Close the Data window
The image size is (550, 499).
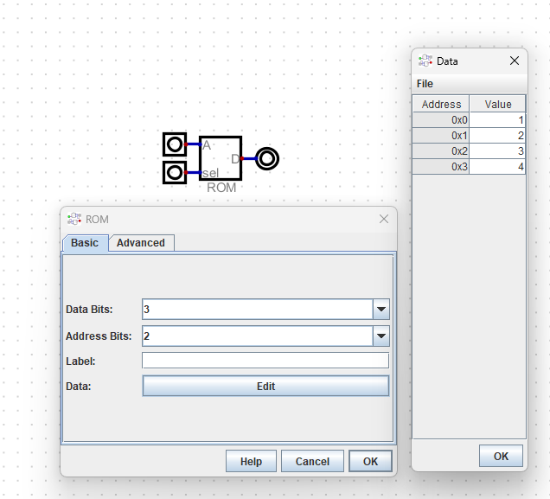click(x=515, y=61)
